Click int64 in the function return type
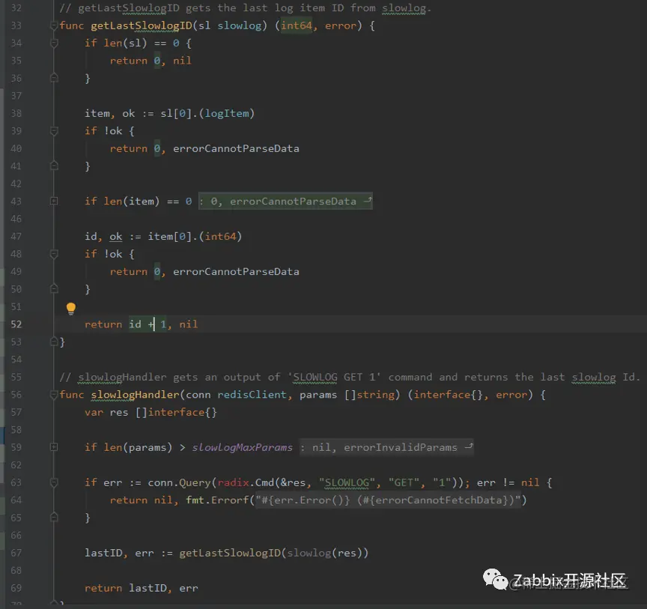 297,25
